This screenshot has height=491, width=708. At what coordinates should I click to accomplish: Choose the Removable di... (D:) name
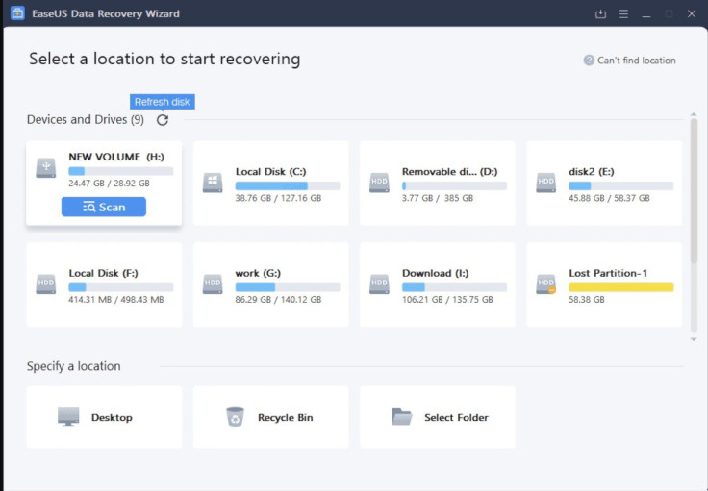point(450,171)
